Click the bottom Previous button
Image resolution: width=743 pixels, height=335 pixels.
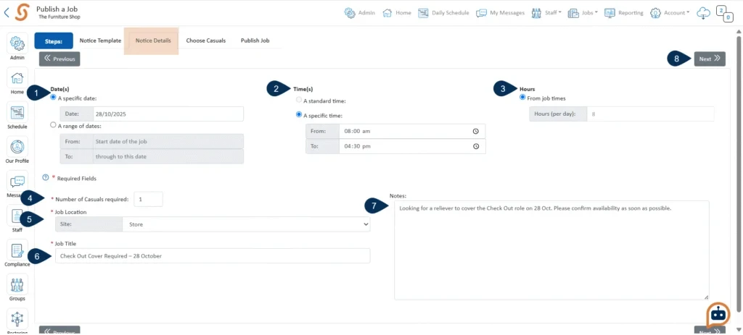click(x=59, y=331)
